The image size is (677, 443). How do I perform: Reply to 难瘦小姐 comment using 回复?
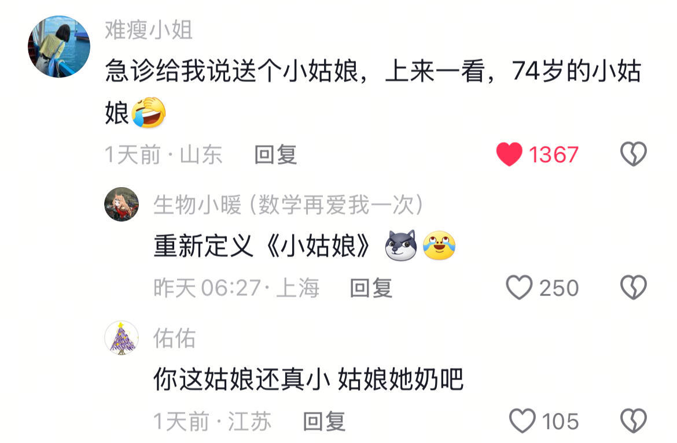click(x=275, y=155)
